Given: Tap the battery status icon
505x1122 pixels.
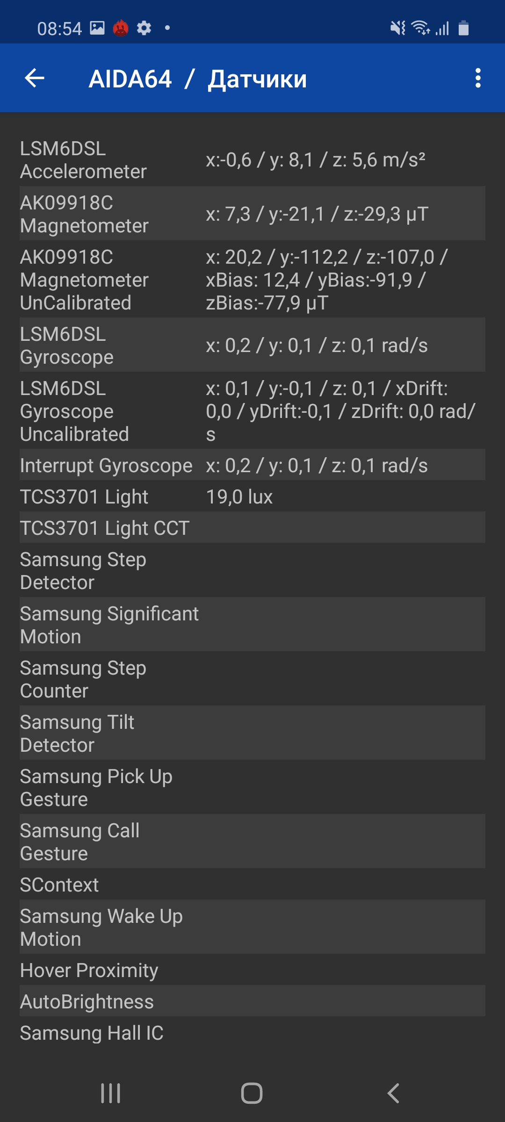Looking at the screenshot, I should click(463, 28).
